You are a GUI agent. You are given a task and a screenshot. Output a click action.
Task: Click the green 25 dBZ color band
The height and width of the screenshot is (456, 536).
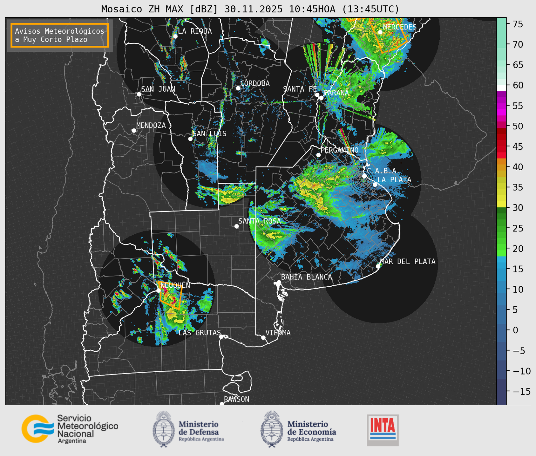coord(501,228)
